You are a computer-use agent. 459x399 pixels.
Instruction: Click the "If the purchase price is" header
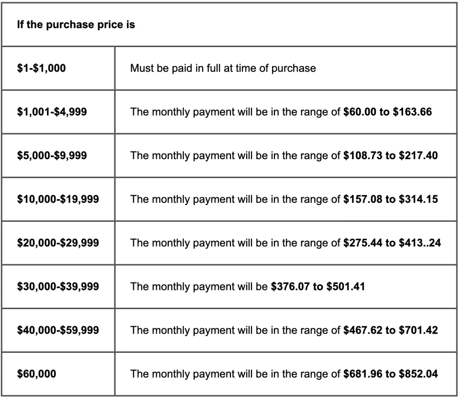coord(76,25)
